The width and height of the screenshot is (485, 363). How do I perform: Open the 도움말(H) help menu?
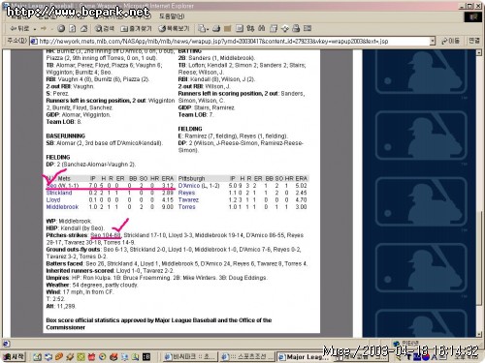click(x=172, y=16)
